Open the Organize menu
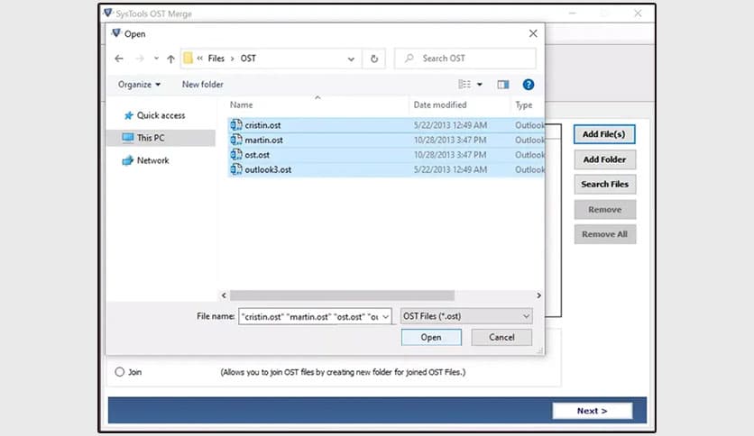This screenshot has height=436, width=754. (139, 85)
